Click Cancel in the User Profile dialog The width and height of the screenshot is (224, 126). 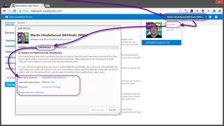[112, 110]
